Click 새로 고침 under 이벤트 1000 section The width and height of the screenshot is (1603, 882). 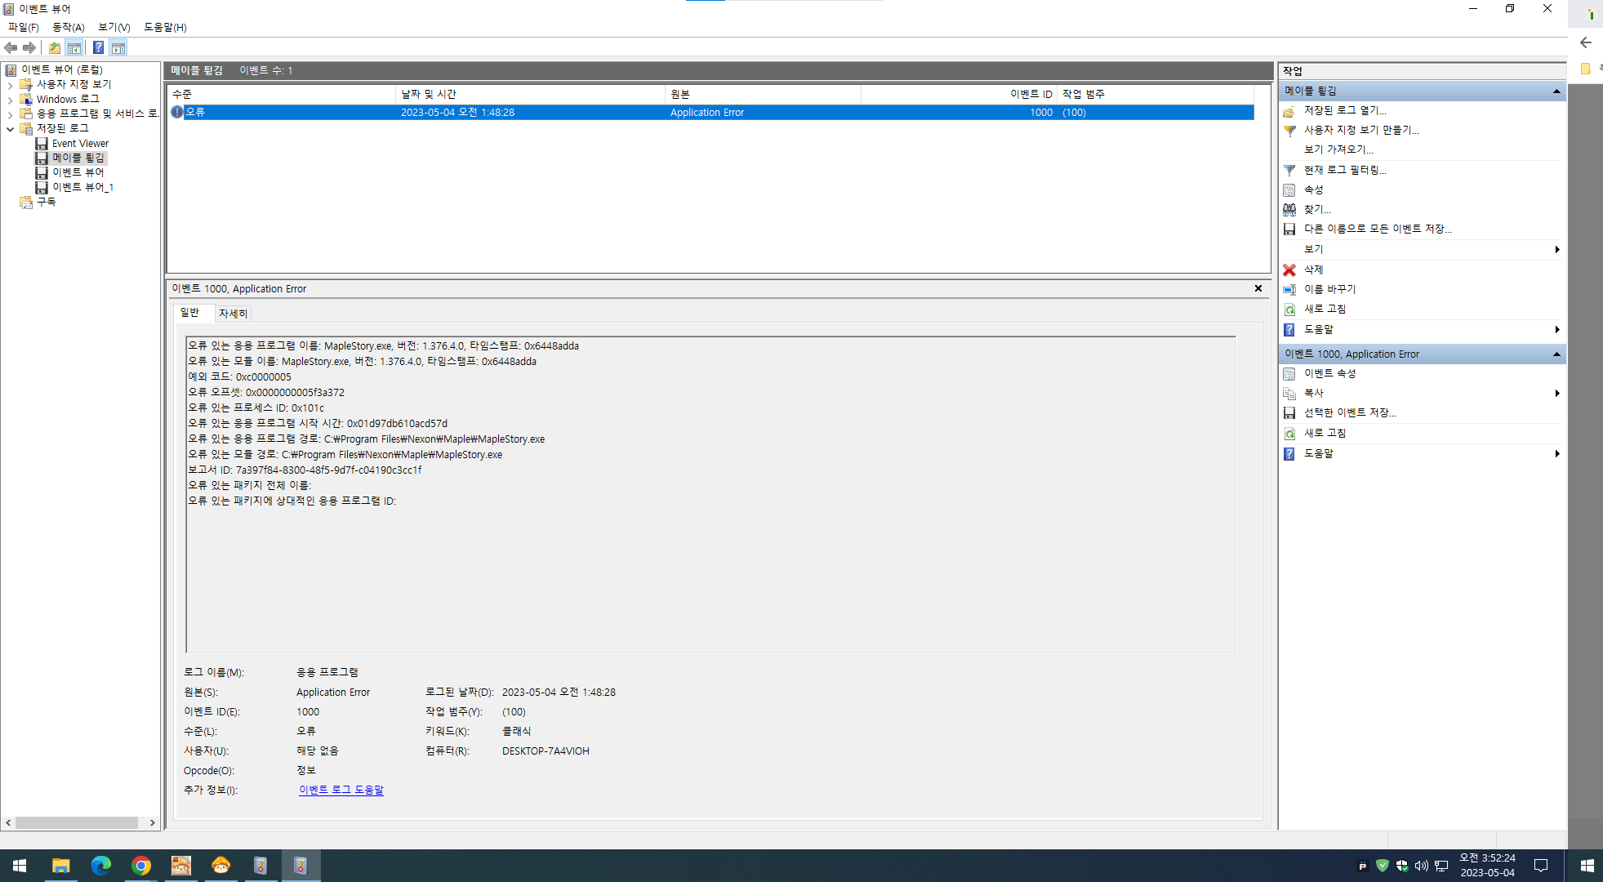coord(1325,433)
